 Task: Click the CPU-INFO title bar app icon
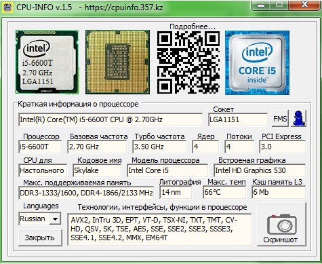7,7
